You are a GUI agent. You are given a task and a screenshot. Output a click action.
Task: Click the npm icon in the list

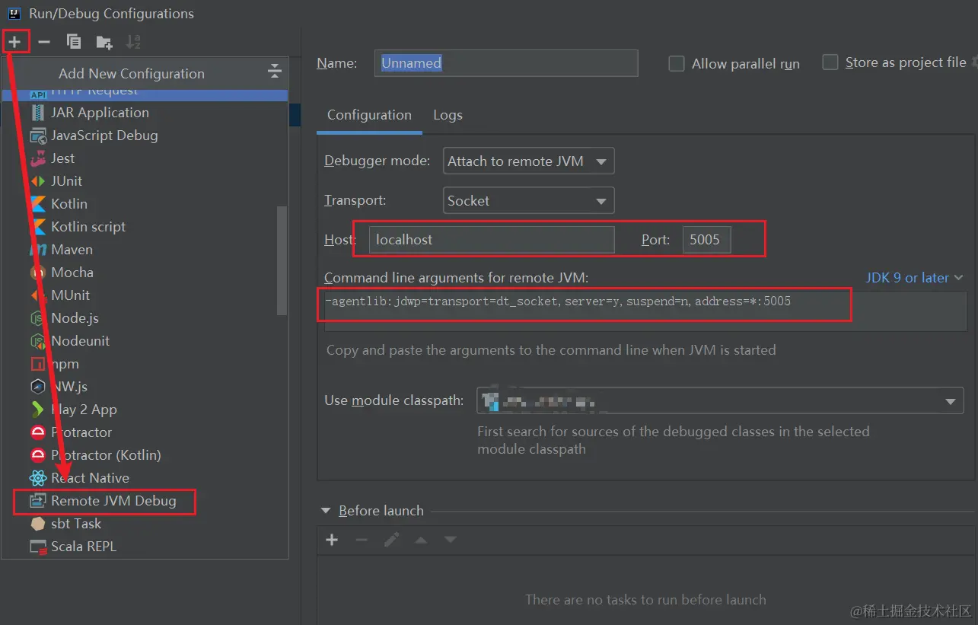[x=38, y=364]
